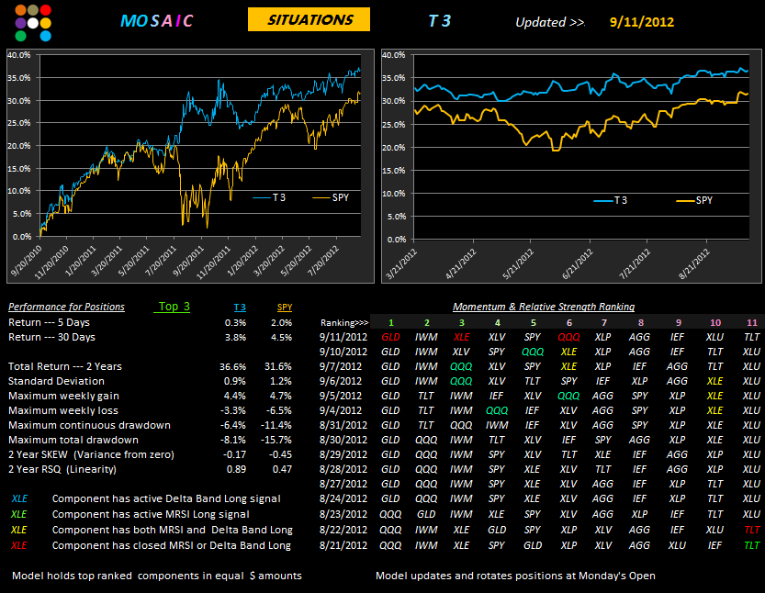Click green TLT in the 8/21/2012 row
Image resolution: width=765 pixels, height=593 pixels.
[x=752, y=545]
